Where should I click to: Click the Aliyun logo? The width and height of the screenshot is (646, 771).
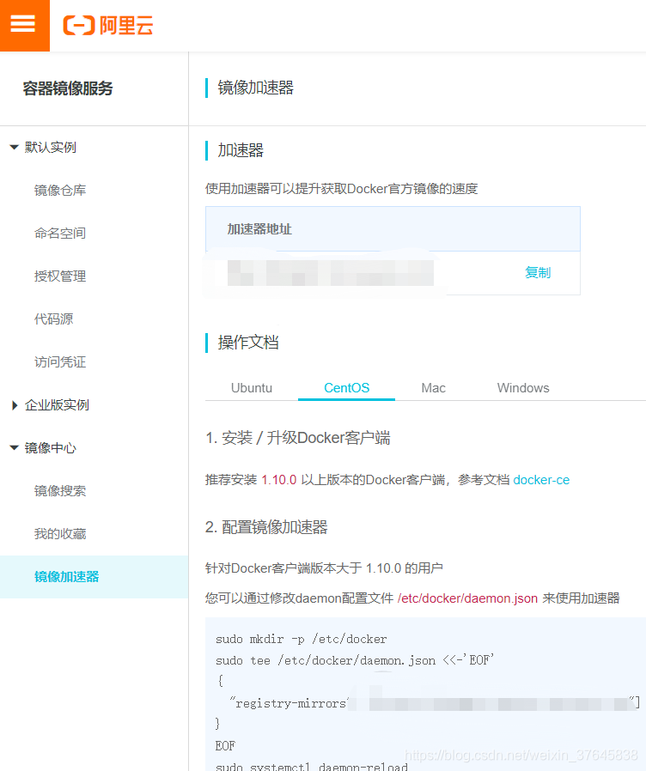(108, 25)
